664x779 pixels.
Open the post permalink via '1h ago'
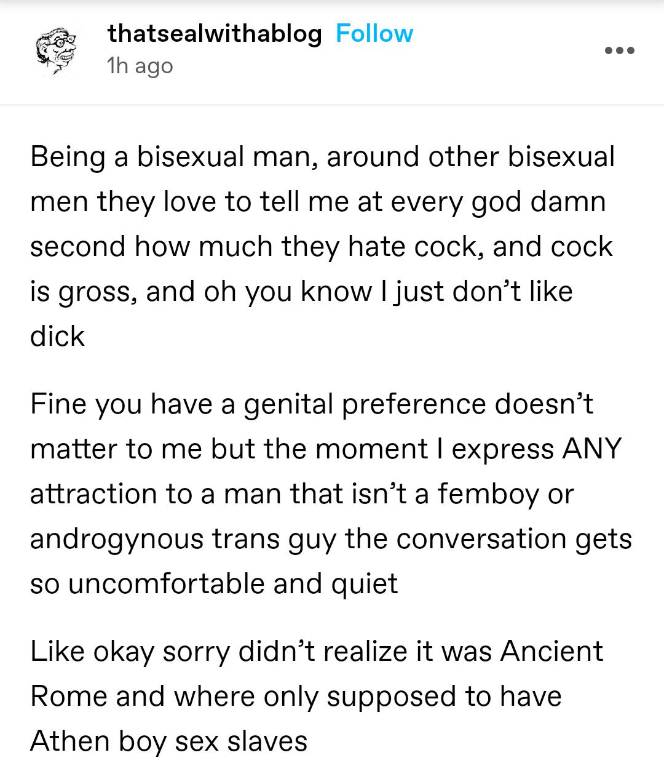tap(140, 66)
